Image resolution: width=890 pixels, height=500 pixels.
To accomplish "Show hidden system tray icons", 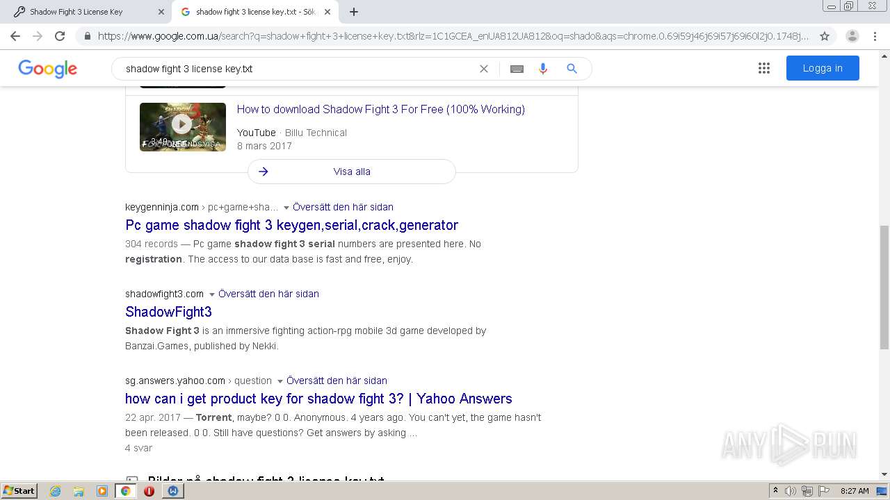I will click(x=775, y=491).
